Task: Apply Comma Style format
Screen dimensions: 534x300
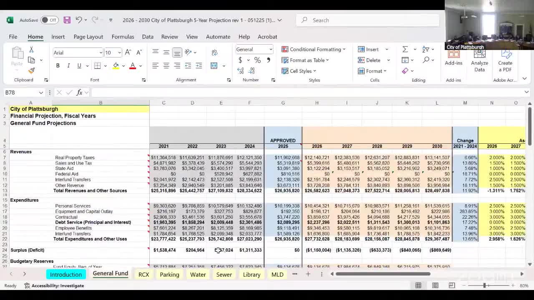Action: click(x=268, y=60)
